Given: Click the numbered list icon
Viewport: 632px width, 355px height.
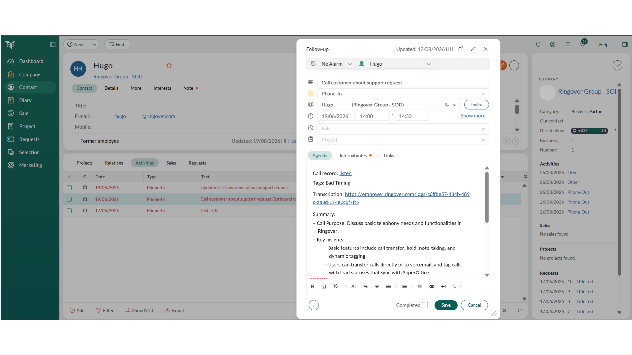Looking at the screenshot, I should 404,286.
